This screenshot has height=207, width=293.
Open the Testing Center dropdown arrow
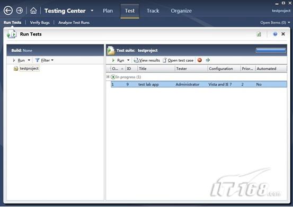92,11
